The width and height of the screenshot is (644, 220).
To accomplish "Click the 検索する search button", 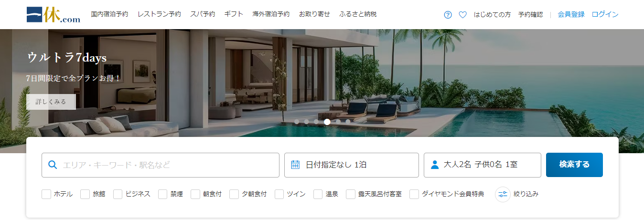I will (x=574, y=165).
